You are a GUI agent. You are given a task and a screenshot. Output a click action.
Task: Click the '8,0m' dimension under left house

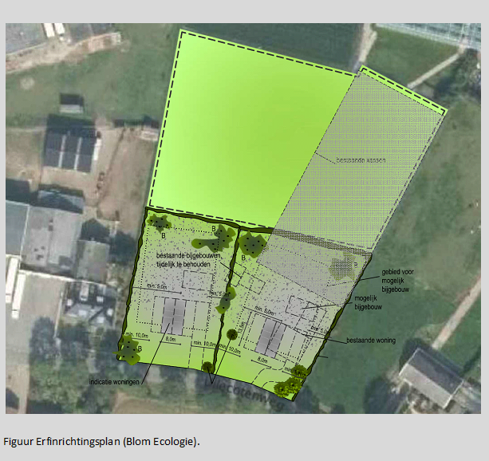point(171,339)
